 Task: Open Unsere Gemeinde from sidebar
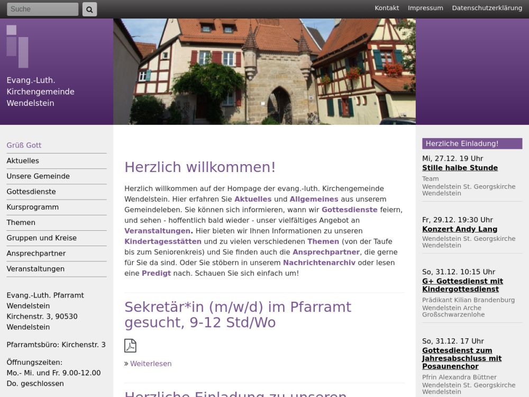tap(38, 176)
